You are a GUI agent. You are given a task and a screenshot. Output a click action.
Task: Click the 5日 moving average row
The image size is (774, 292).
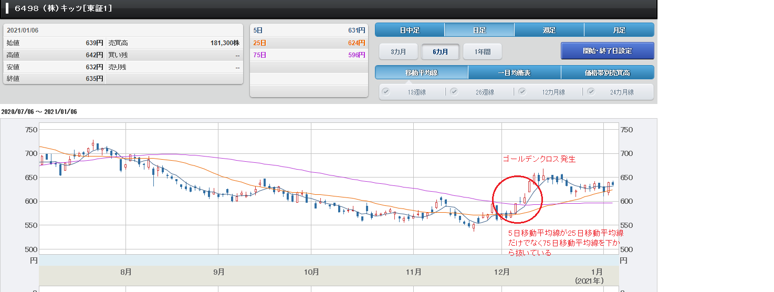click(x=308, y=30)
